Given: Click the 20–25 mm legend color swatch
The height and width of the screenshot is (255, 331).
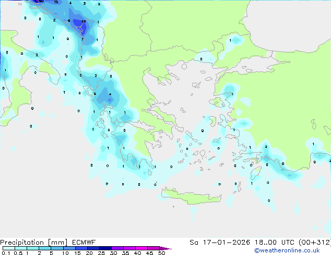Looking at the screenshot, I should tap(93, 248).
